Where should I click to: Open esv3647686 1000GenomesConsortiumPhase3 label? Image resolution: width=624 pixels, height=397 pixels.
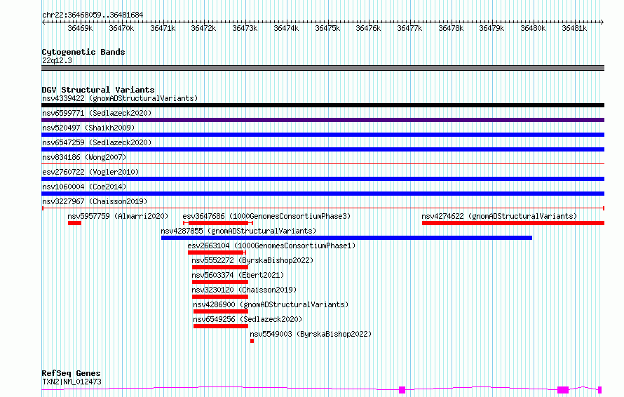266,216
